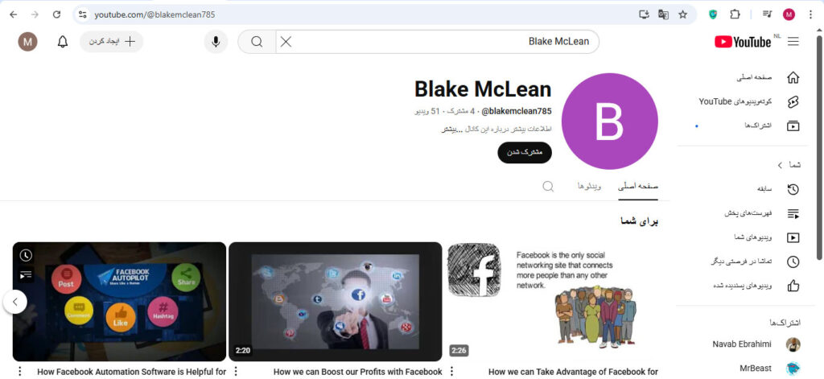Bookmark this page with the star icon

point(682,14)
